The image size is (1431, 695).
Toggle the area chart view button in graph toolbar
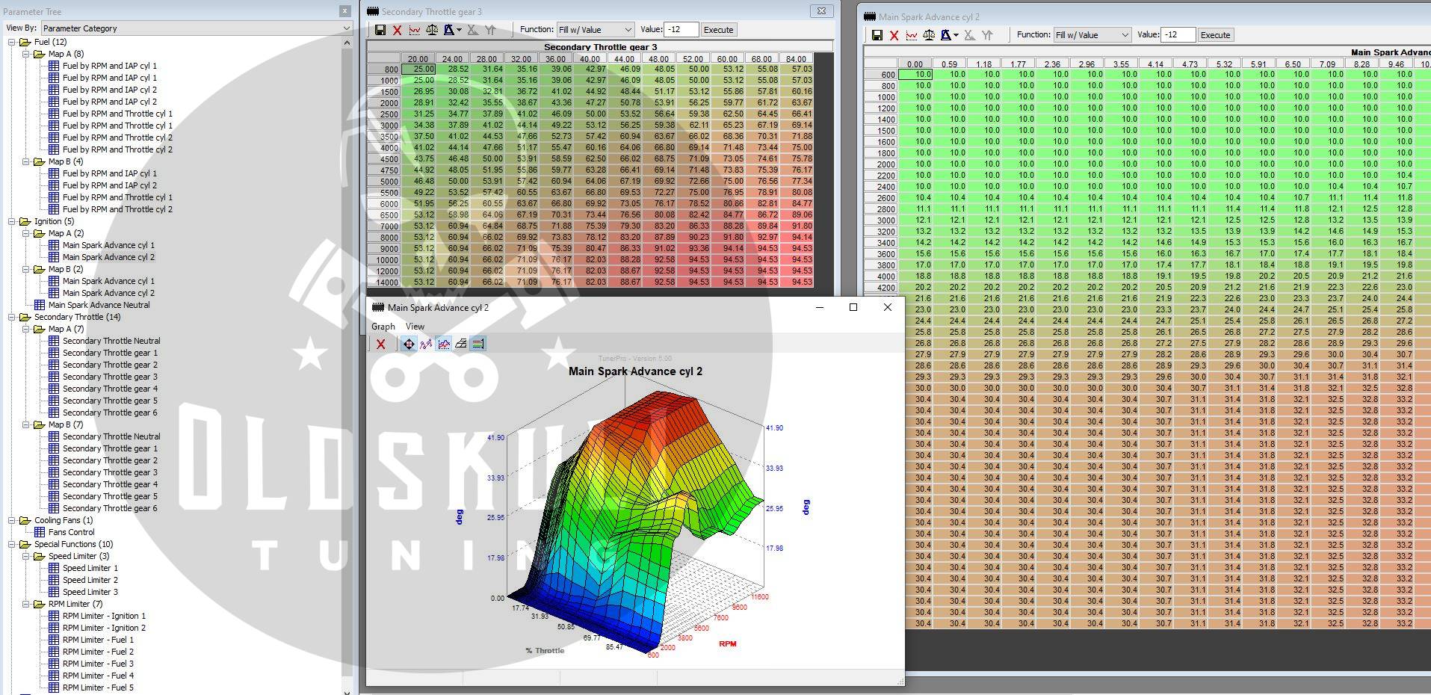point(444,344)
